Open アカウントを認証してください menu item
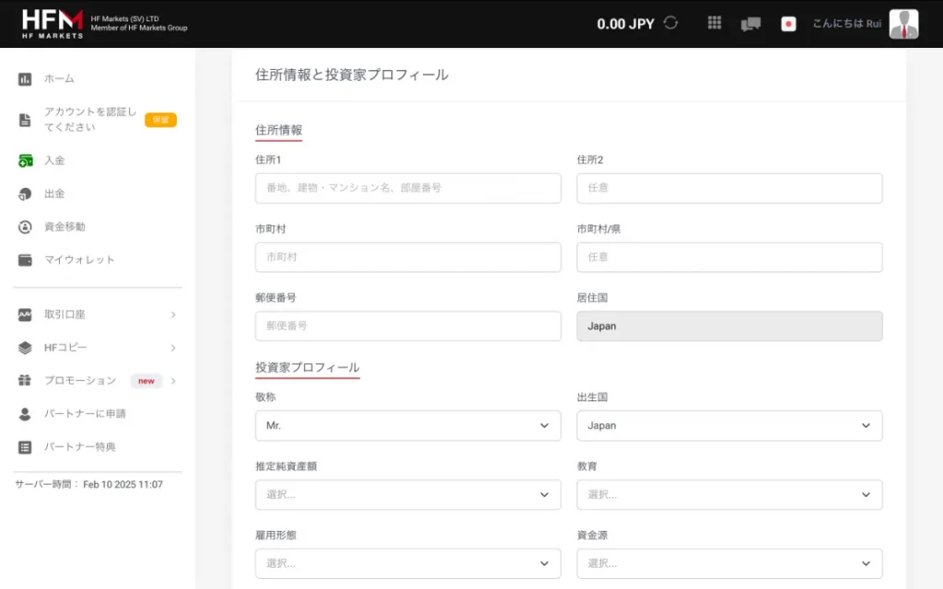Image resolution: width=943 pixels, height=589 pixels. tap(90, 119)
